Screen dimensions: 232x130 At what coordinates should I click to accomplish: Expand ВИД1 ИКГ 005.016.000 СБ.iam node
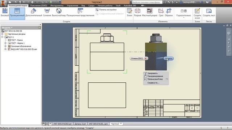tap(5, 49)
